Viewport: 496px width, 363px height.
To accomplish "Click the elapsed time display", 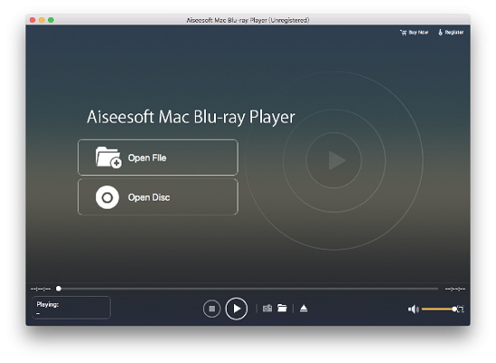I will point(41,289).
